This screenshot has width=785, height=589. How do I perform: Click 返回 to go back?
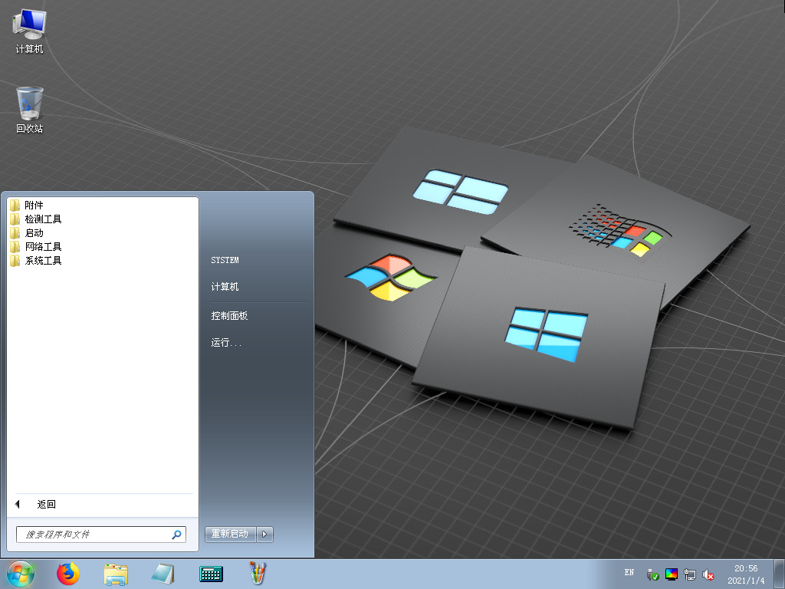pyautogui.click(x=46, y=505)
